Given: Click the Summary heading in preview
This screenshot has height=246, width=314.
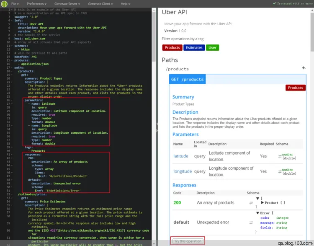Looking at the screenshot, I should click(183, 97).
